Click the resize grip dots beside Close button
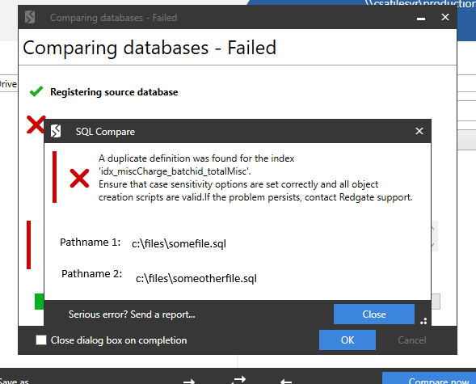Image resolution: width=476 pixels, height=384 pixels. (x=423, y=321)
